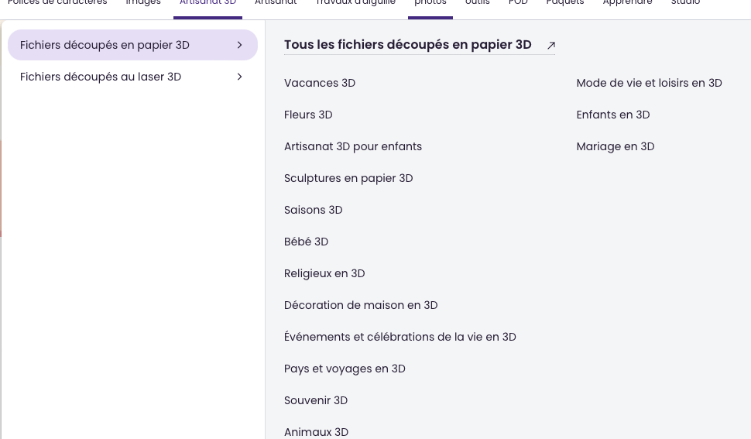Open the Souvenir 3D category

pos(316,400)
